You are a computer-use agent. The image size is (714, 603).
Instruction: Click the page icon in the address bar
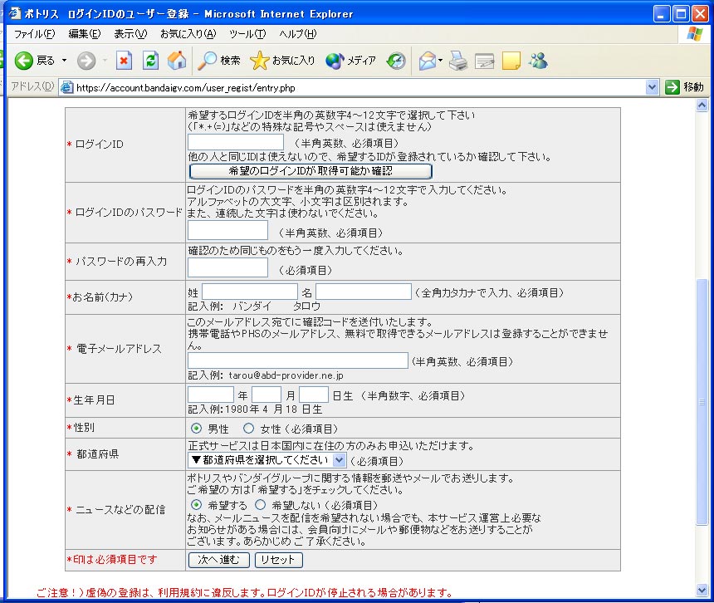point(67,87)
